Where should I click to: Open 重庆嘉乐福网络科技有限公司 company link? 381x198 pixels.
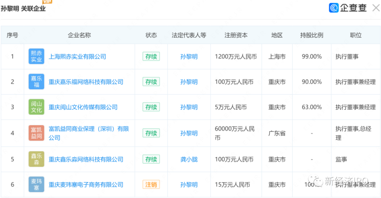coord(86,82)
